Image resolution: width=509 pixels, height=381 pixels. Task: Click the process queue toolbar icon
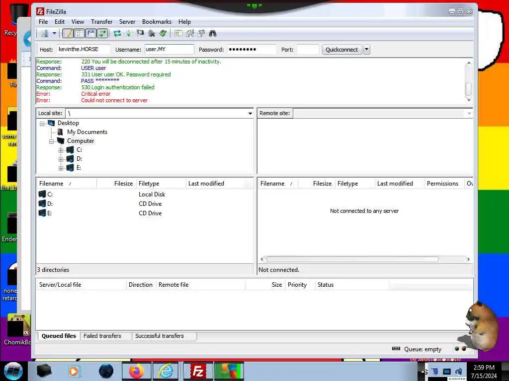(129, 33)
